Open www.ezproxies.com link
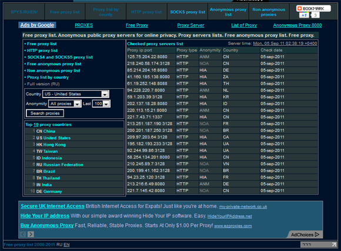 pos(233,226)
